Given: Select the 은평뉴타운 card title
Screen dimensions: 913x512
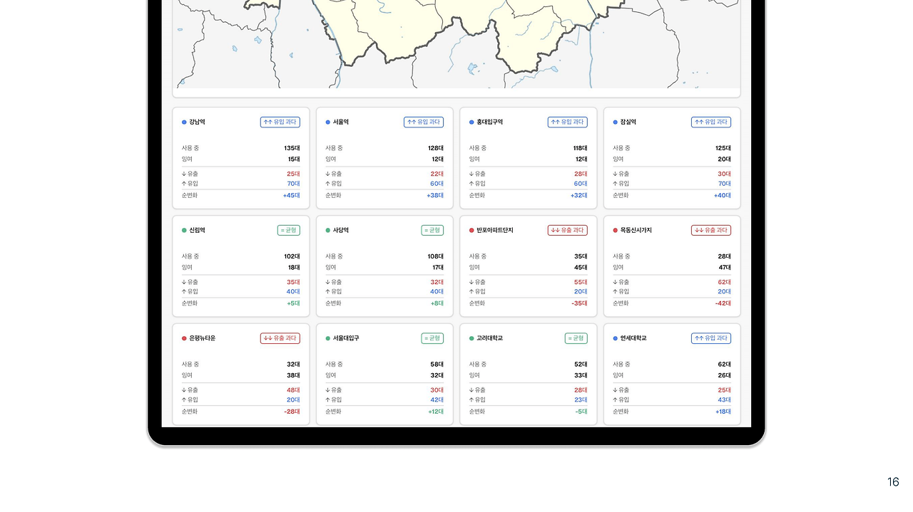Looking at the screenshot, I should point(203,338).
